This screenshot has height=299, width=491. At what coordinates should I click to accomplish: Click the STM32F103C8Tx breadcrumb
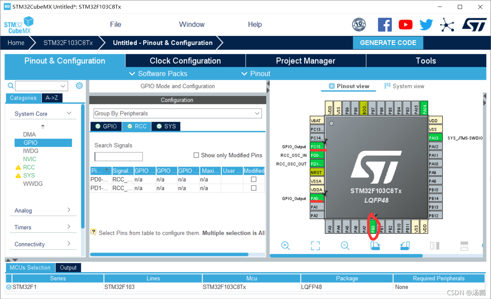point(68,43)
